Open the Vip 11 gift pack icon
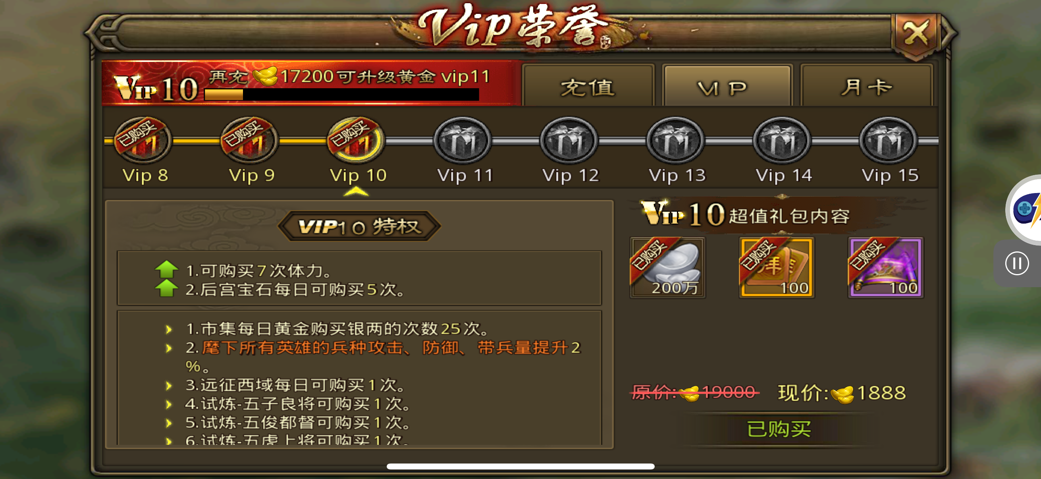 coord(463,141)
